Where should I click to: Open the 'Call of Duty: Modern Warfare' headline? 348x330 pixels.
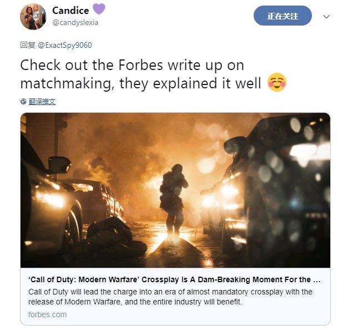174,279
